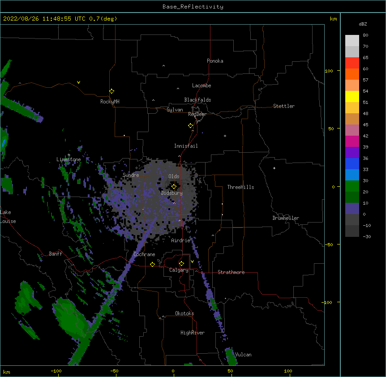Select the Innisfail label

pyautogui.click(x=186, y=146)
